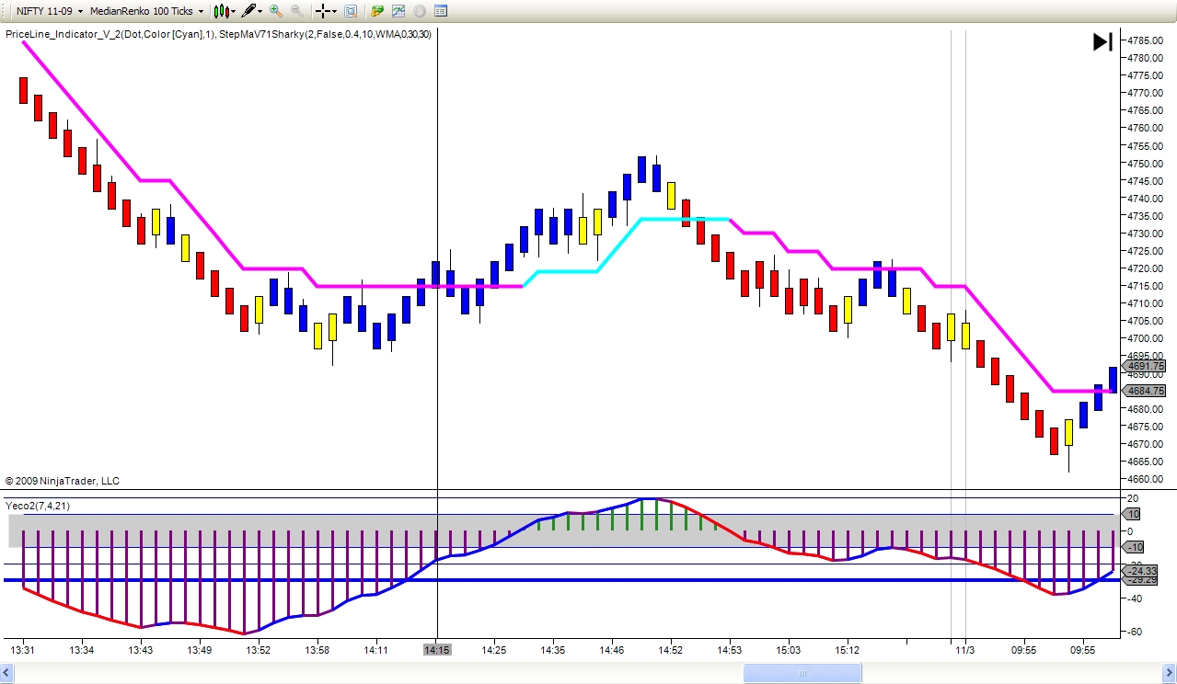Expand the crosshair cursor dropdown arrow
The image size is (1177, 684).
click(x=336, y=11)
